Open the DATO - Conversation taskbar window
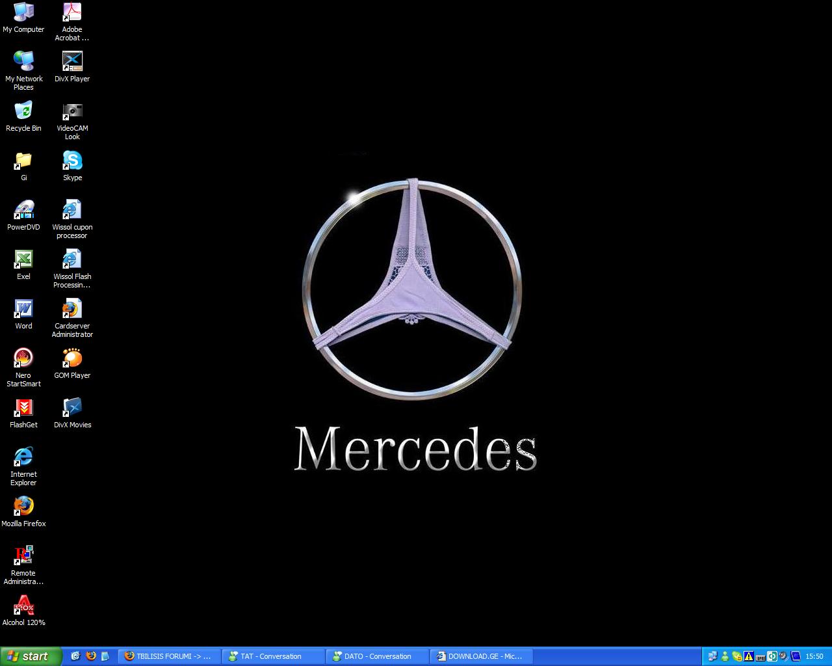The height and width of the screenshot is (666, 832). (377, 656)
